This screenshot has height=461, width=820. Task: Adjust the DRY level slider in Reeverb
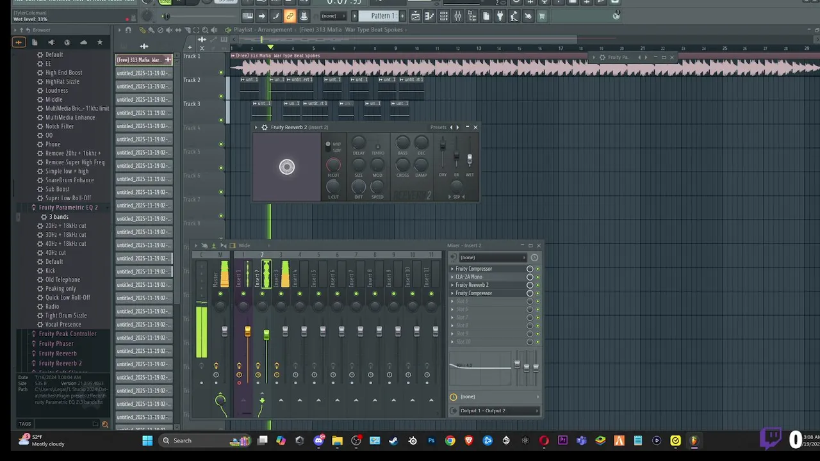coord(443,145)
